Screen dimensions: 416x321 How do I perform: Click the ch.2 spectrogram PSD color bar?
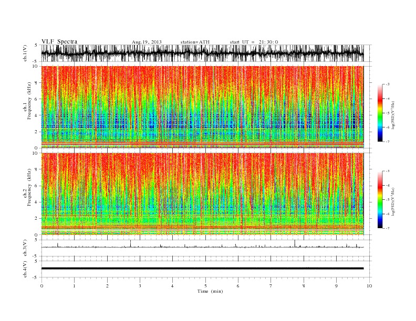(x=380, y=199)
